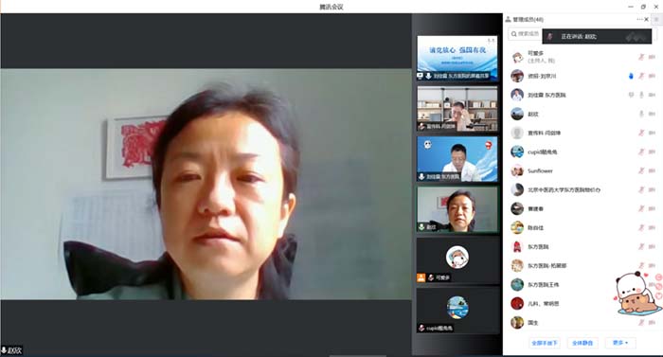Screen dimensions: 663x357
Task: Select 北京中医药大学东方医院 participant row
Action: (x=582, y=190)
